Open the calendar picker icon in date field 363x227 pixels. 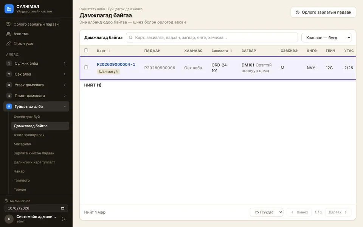tap(62, 208)
